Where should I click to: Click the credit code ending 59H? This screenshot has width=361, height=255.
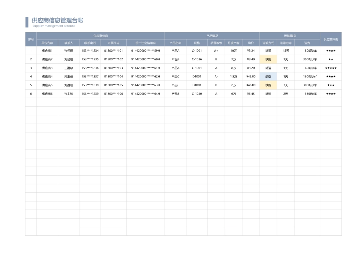pyautogui.click(x=146, y=51)
